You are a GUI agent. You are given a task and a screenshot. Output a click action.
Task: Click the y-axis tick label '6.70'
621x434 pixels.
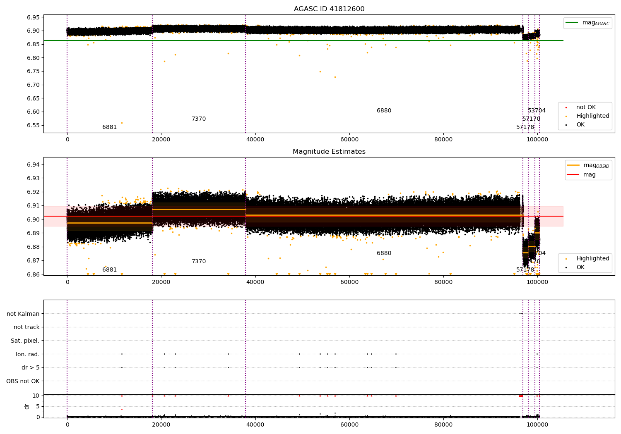point(34,85)
